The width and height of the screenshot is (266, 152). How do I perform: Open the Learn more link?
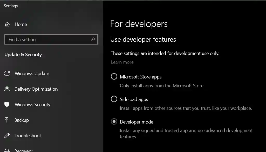point(122,62)
